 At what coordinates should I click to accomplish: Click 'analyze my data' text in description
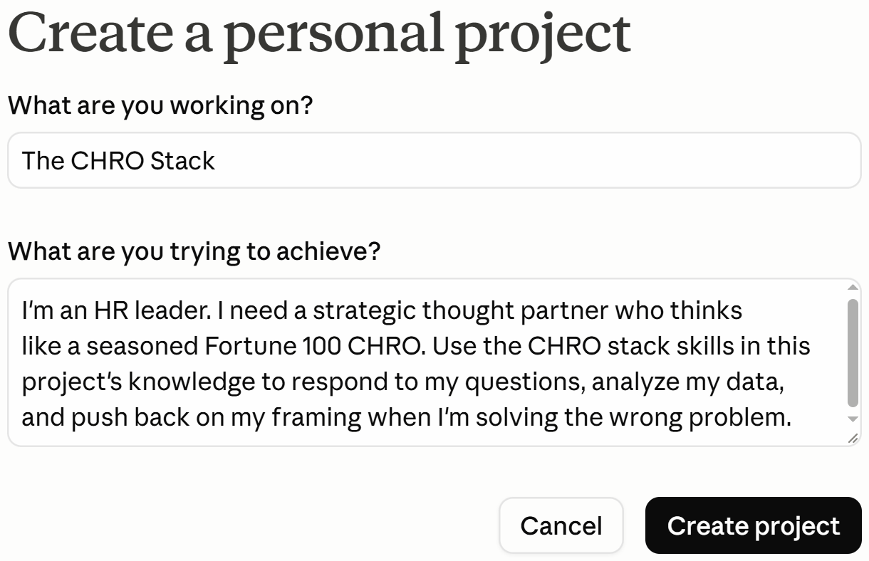[x=688, y=382]
